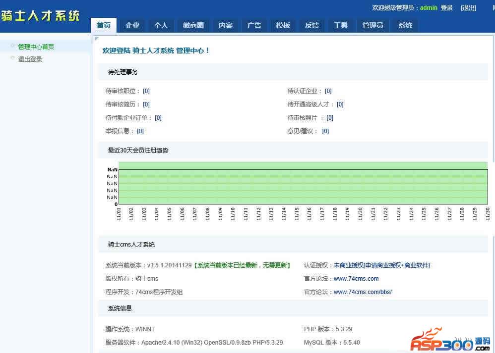Open the 待审核职位 [0] count link

click(x=146, y=91)
